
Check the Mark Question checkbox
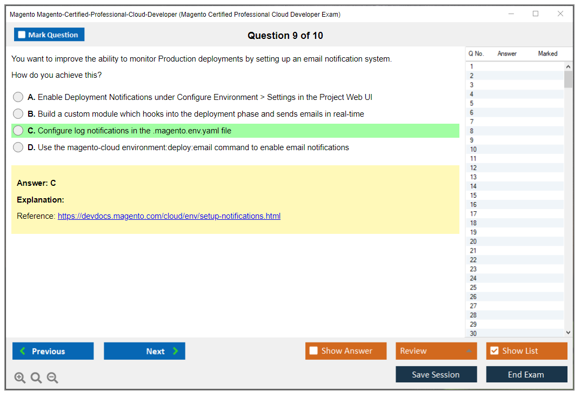click(x=22, y=35)
